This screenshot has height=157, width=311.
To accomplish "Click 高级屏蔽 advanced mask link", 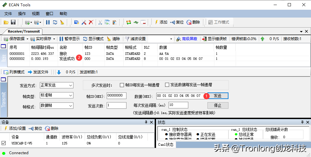I will pos(187,39).
